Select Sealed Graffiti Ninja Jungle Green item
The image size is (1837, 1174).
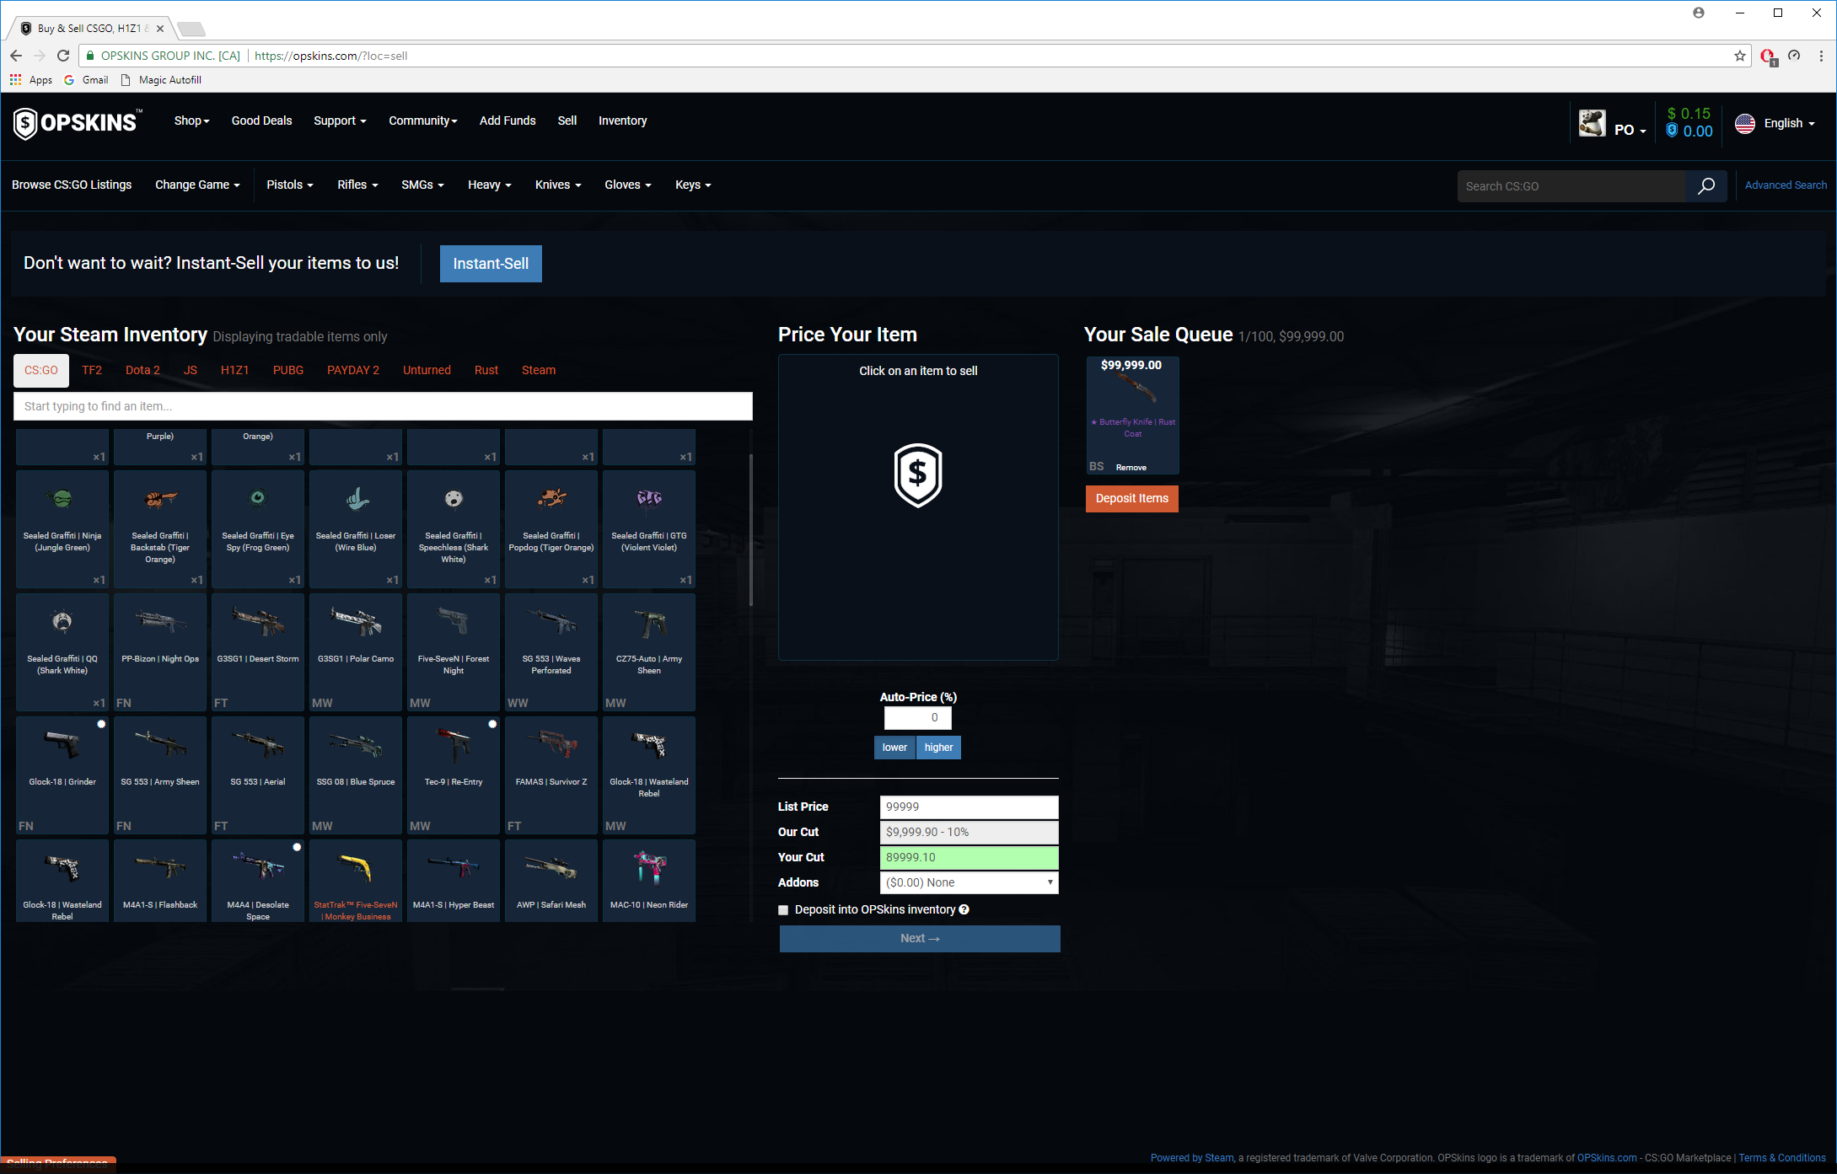tap(62, 528)
